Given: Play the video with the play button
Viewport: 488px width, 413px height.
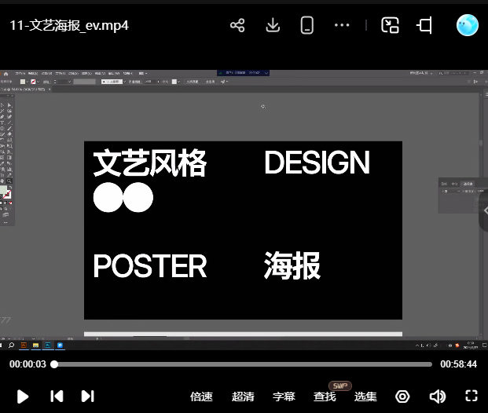Looking at the screenshot, I should pos(23,397).
